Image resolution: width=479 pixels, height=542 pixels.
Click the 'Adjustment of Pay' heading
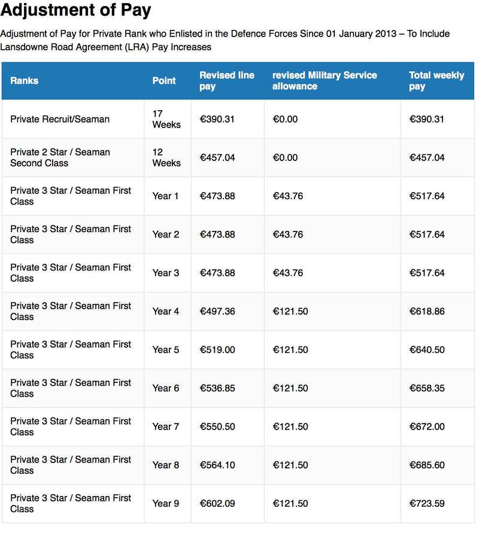pos(76,11)
